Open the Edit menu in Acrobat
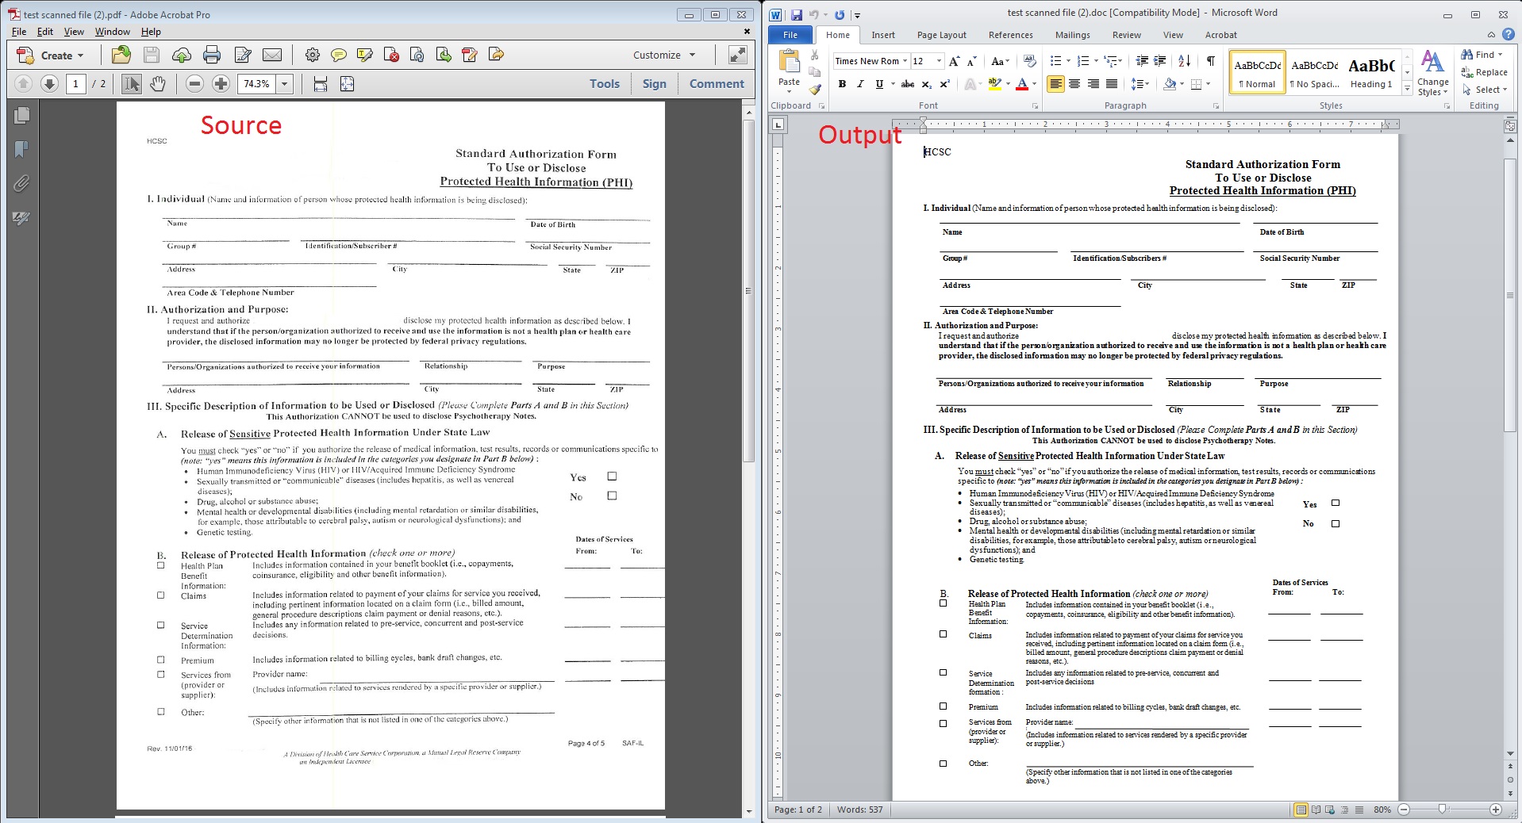Image resolution: width=1522 pixels, height=823 pixels. pos(45,32)
